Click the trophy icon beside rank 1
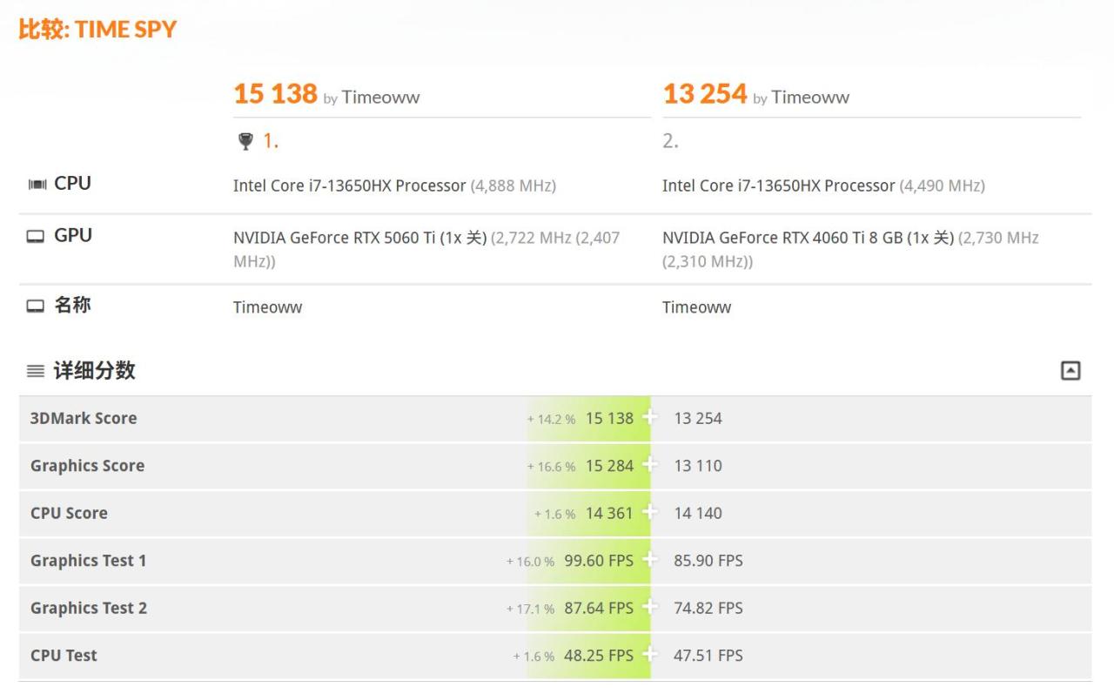Image resolution: width=1114 pixels, height=694 pixels. click(x=246, y=141)
